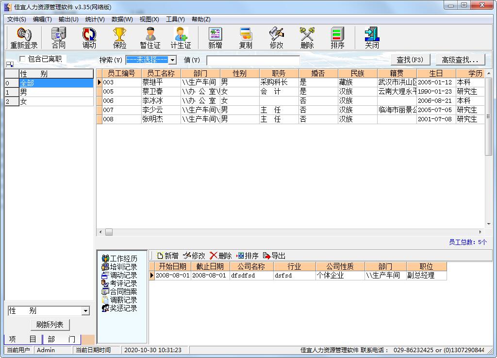Open the 合同 contract toolbar icon
The image size is (497, 358).
59,38
